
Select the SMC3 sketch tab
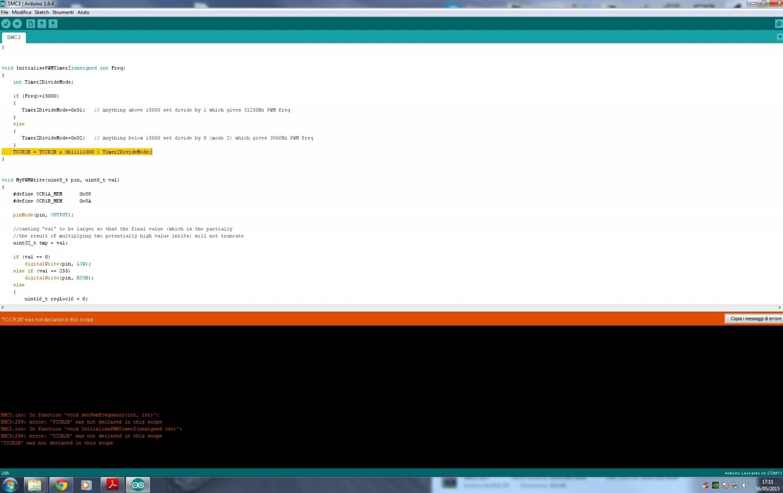coord(14,38)
